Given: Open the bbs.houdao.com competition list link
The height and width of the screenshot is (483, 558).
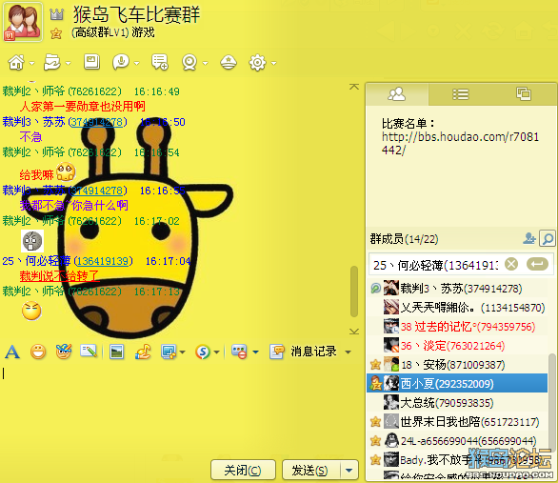Looking at the screenshot, I should (460, 144).
